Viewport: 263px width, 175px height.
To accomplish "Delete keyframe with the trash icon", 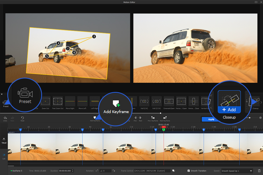I will (x=259, y=171).
